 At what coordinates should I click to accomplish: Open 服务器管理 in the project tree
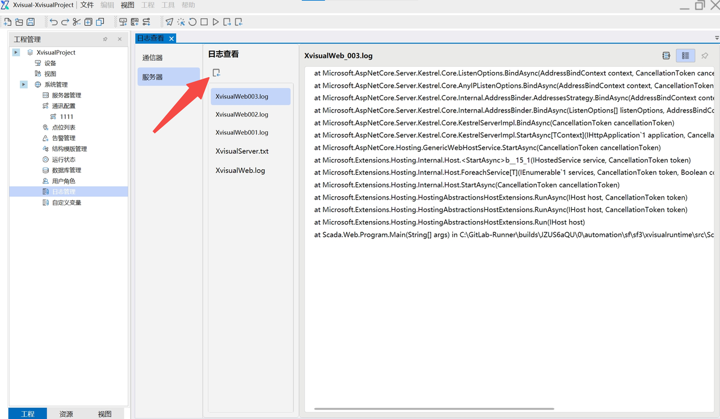67,95
